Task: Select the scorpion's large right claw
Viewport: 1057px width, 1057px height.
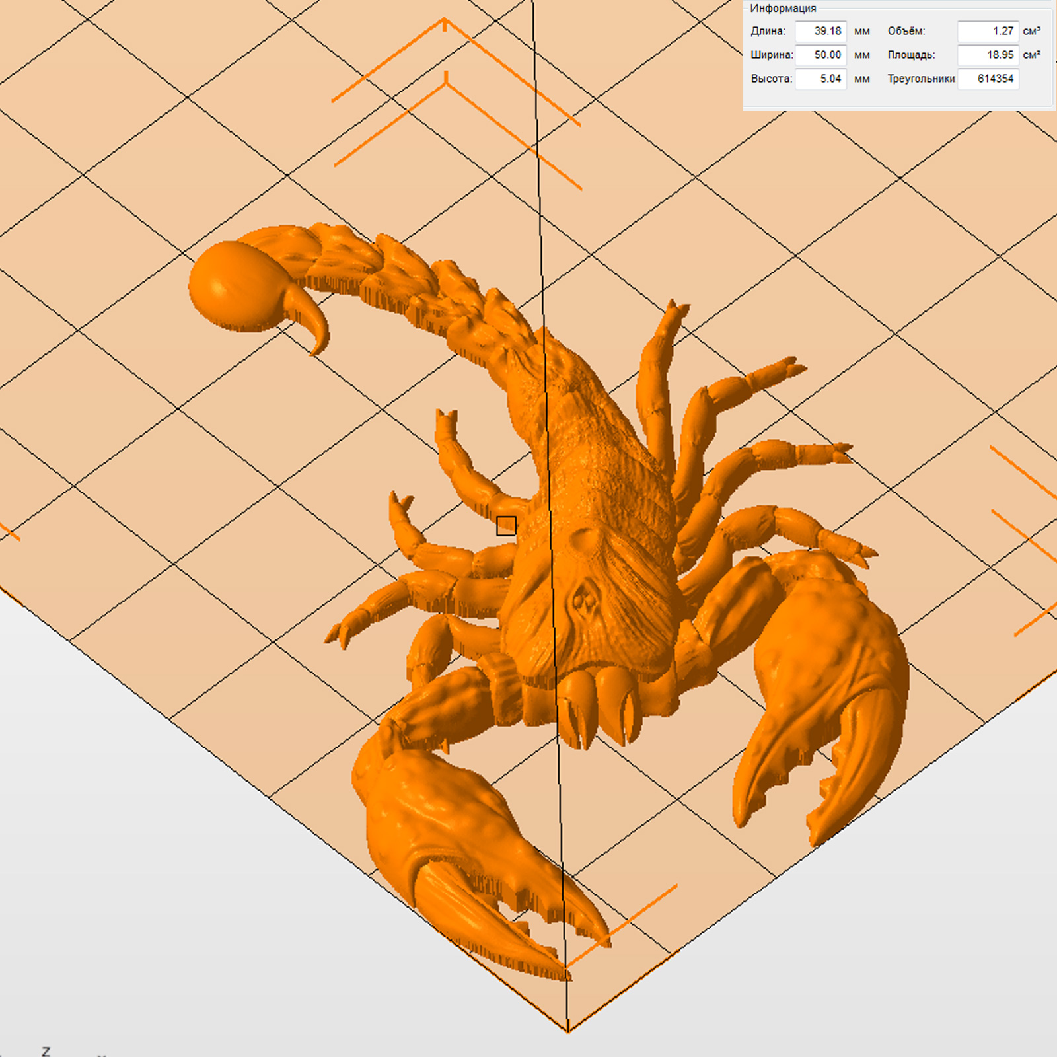Action: 826,694
